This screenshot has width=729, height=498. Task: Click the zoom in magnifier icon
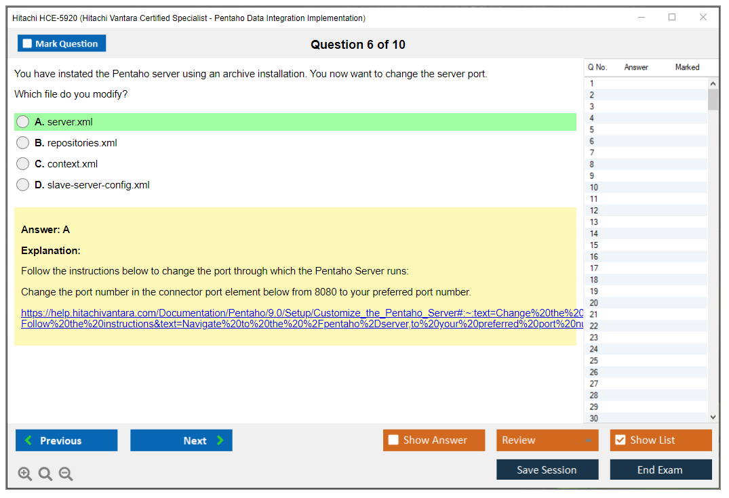click(x=25, y=474)
